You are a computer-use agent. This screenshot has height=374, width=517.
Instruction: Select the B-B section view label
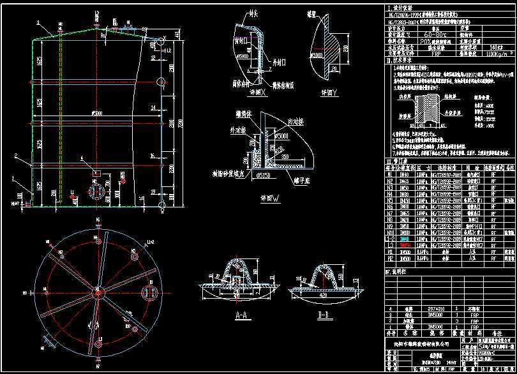tap(324, 313)
